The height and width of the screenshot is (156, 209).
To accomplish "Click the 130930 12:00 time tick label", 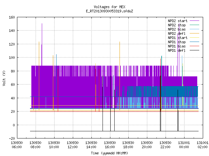I will pos(72,145).
